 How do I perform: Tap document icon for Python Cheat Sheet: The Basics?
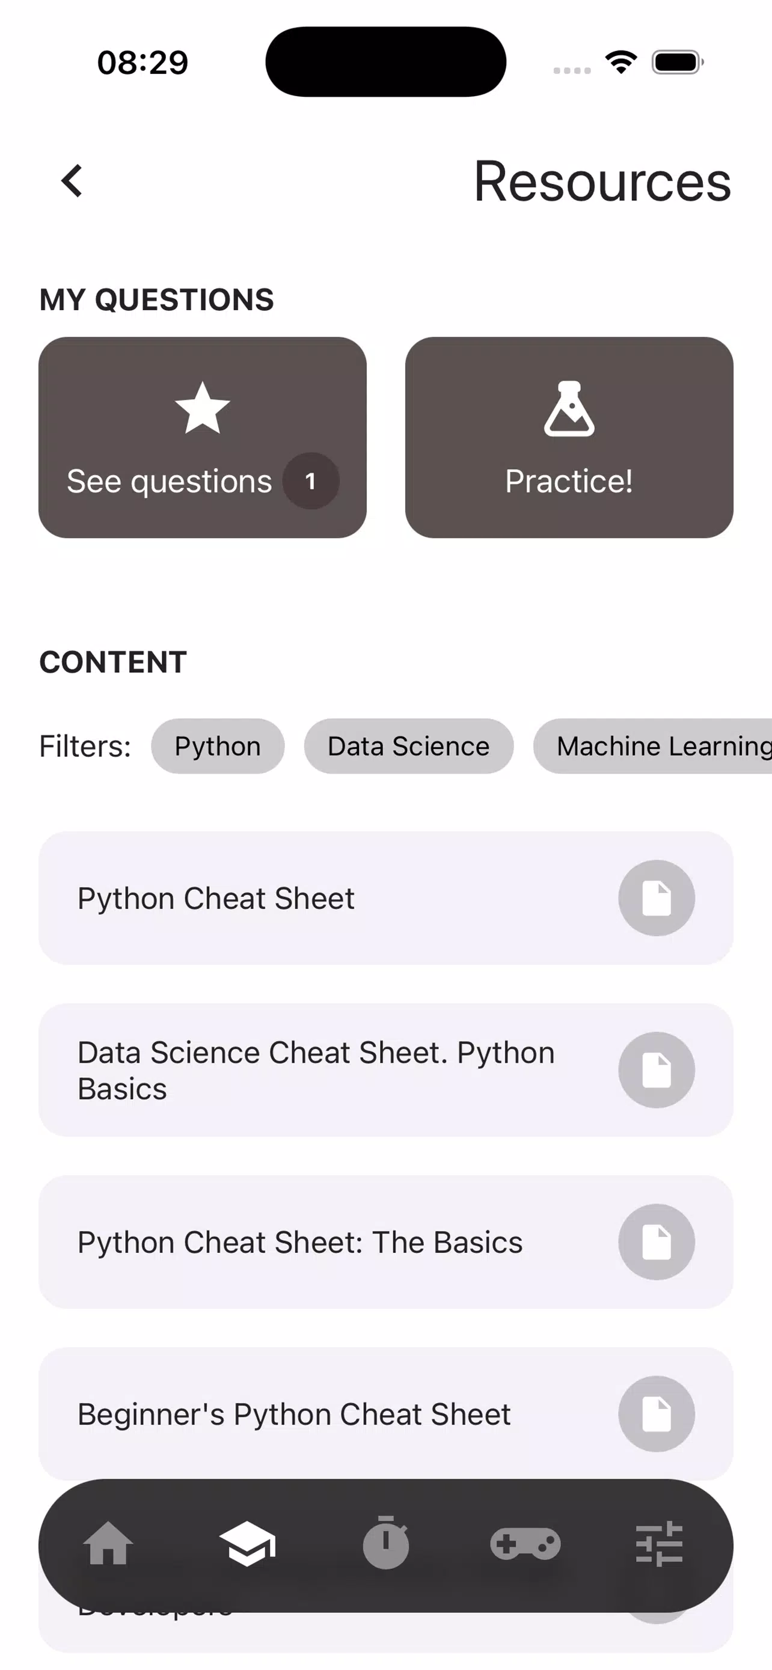click(657, 1242)
